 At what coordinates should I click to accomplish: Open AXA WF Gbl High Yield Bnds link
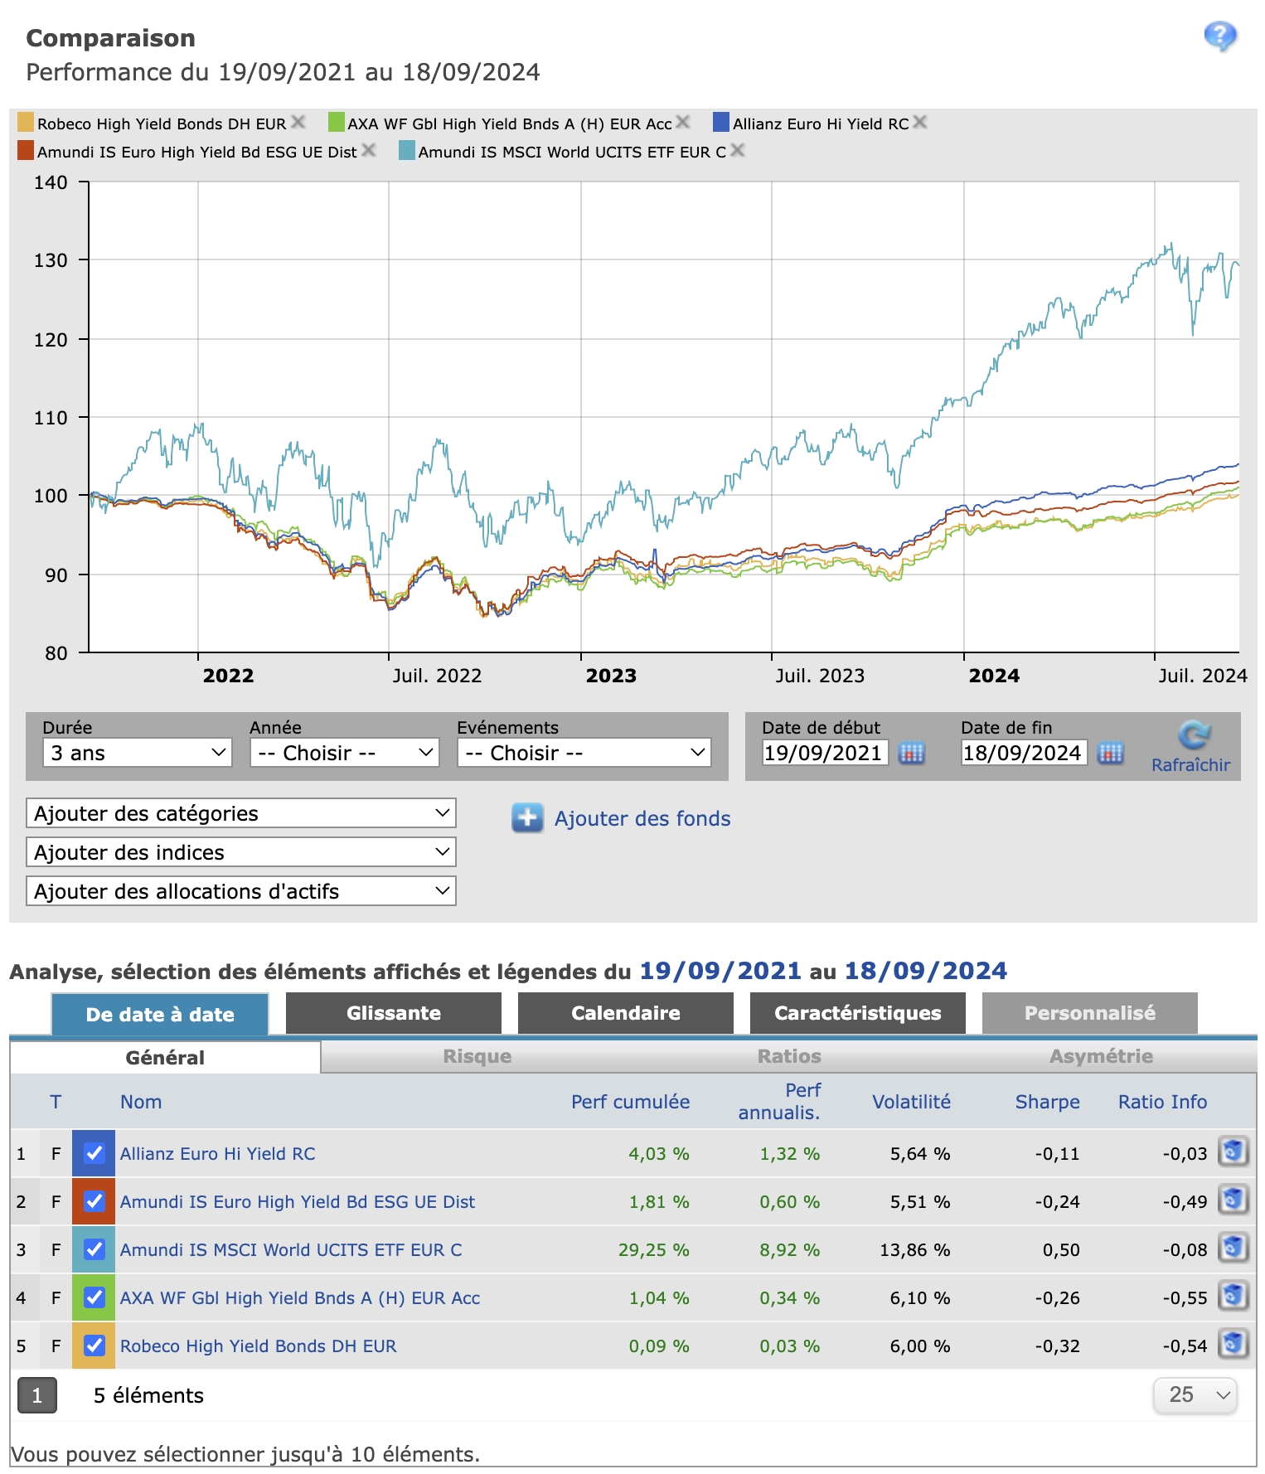pos(300,1297)
